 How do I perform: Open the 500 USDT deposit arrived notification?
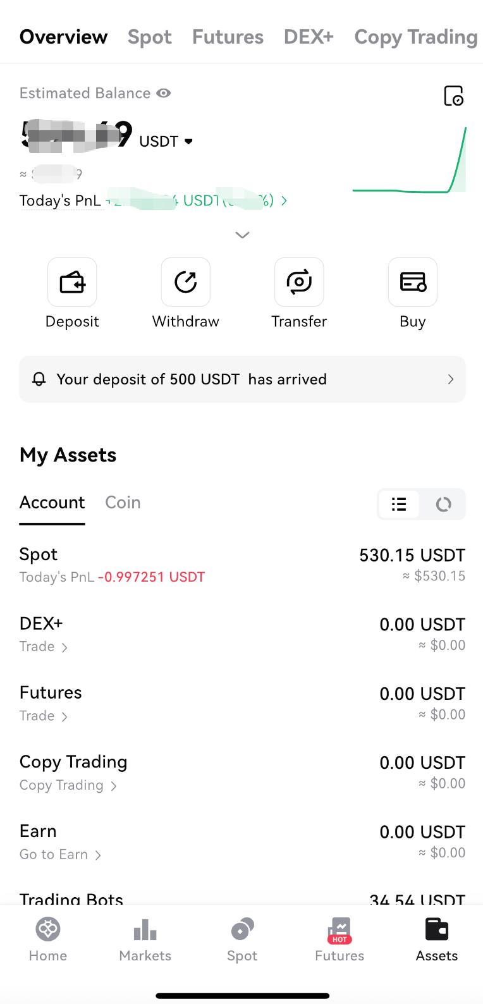(x=242, y=379)
